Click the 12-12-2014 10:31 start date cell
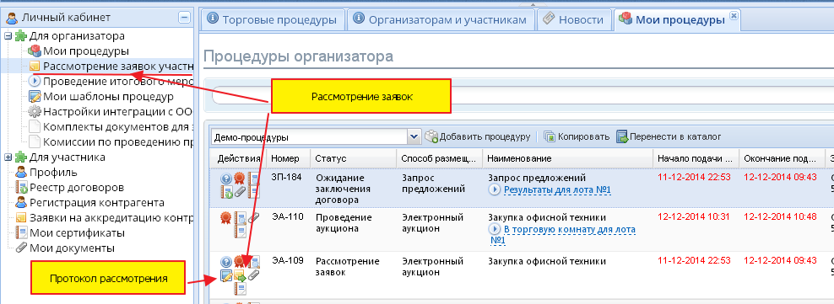Viewport: 834px width, 304px height. (694, 216)
